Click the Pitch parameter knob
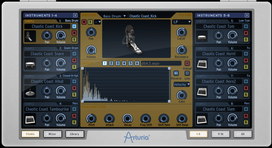This screenshot has height=148, width=272. point(91,118)
